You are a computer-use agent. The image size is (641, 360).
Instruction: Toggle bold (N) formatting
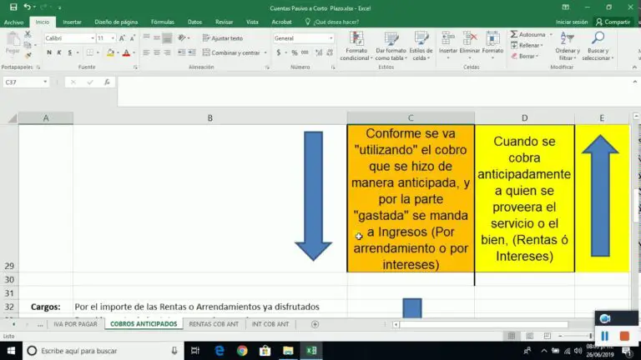click(x=49, y=52)
